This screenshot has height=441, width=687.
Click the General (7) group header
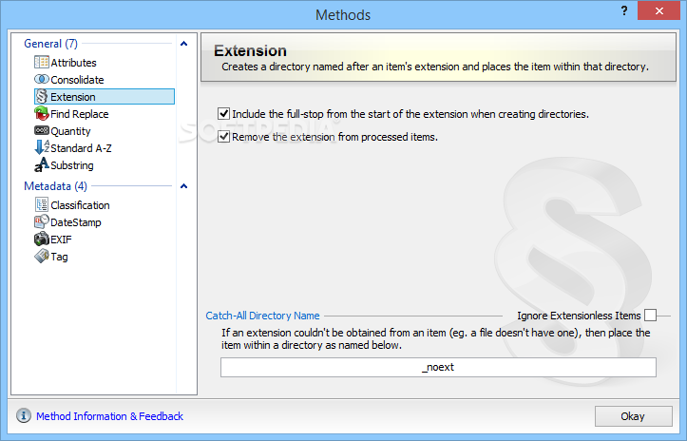[50, 44]
